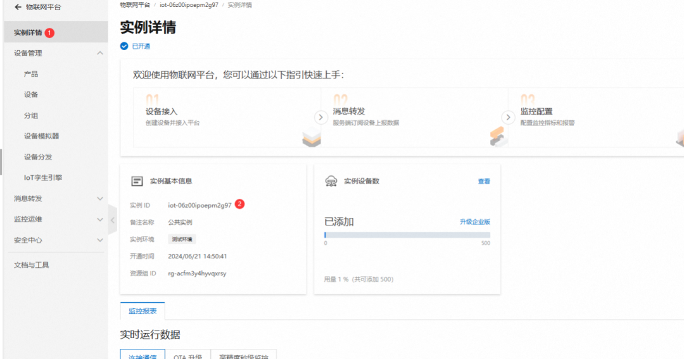This screenshot has height=359, width=684.
Task: Select the 连接通信 data tab
Action: tap(142, 355)
